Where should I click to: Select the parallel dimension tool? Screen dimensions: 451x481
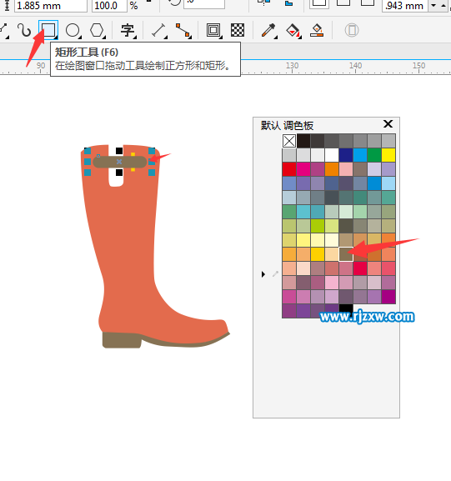click(159, 30)
